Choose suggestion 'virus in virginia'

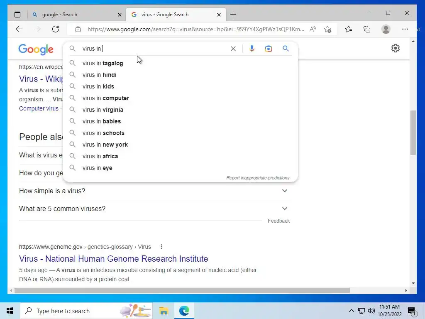point(180,110)
